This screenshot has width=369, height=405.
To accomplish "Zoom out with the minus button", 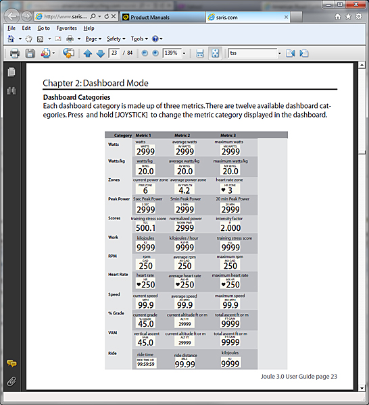I will point(145,53).
